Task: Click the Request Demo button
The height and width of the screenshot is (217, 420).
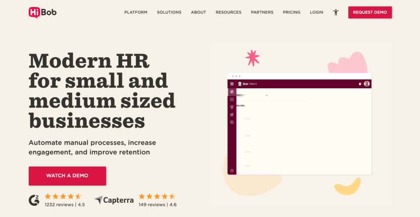Action: (x=370, y=12)
